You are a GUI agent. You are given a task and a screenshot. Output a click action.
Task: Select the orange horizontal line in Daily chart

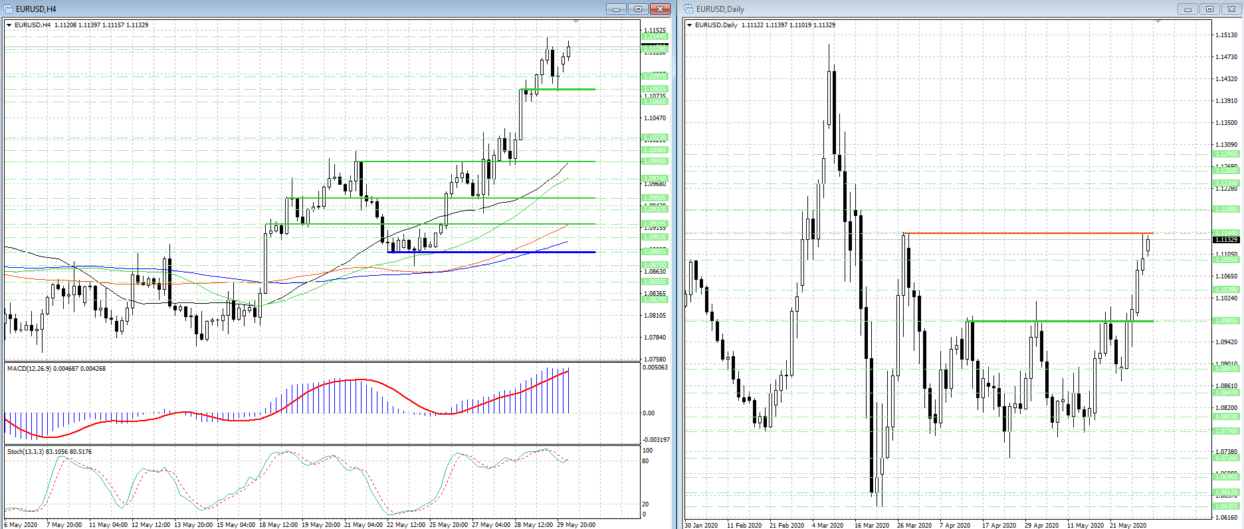tap(1028, 233)
